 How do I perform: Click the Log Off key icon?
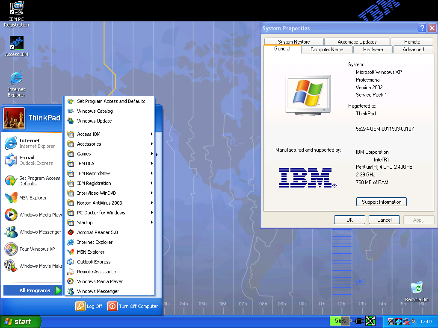80,306
